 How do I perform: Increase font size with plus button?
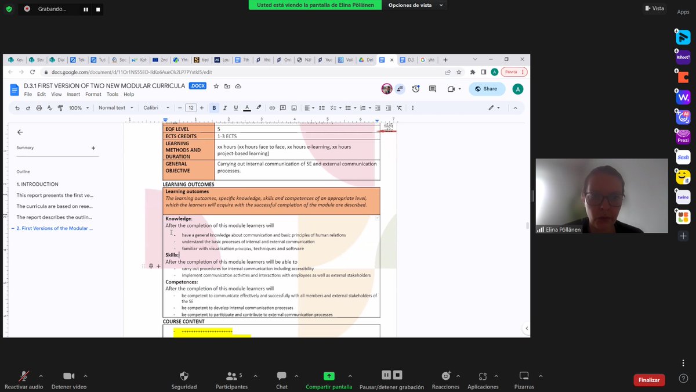click(x=202, y=107)
